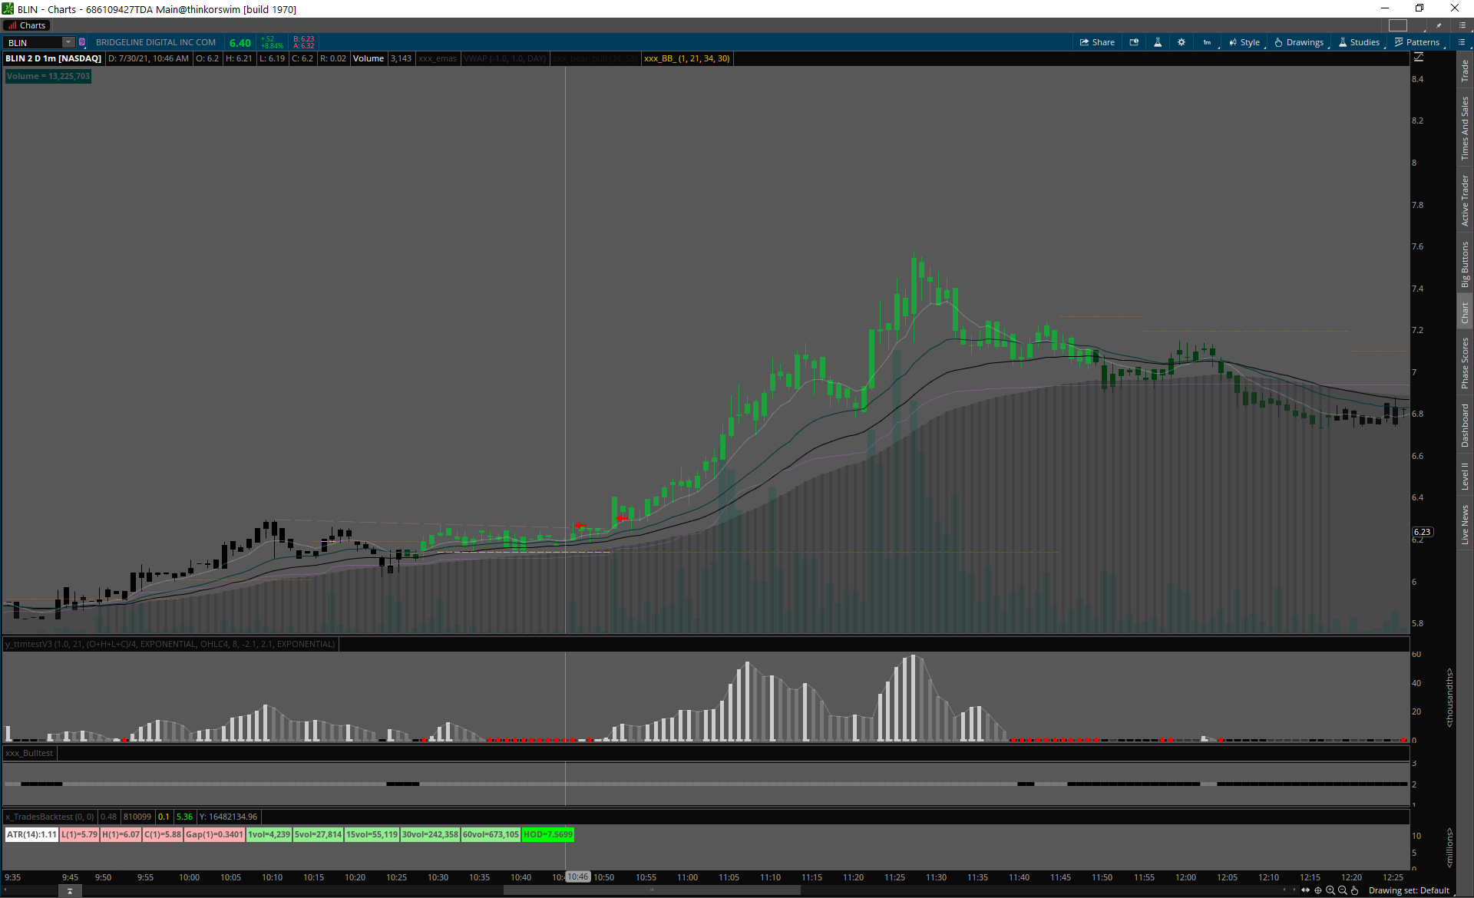Toggle the Level II side panel
Viewport: 1474px width, 898px height.
[x=1465, y=476]
